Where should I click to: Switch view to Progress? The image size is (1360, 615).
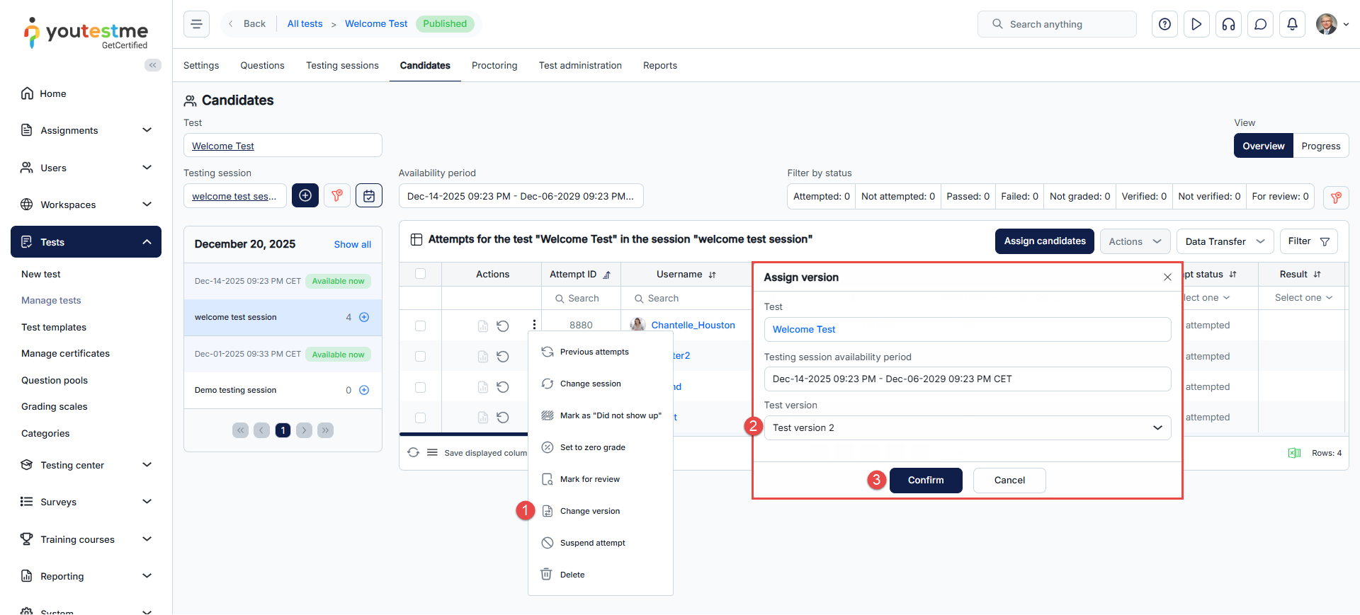[1320, 146]
